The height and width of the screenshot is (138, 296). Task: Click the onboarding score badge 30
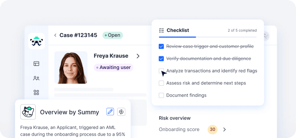tap(213, 129)
